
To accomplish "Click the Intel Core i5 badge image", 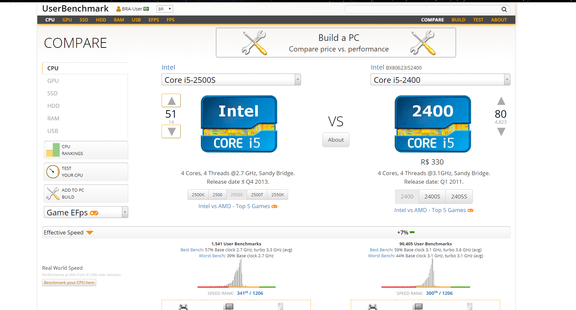I will point(239,124).
